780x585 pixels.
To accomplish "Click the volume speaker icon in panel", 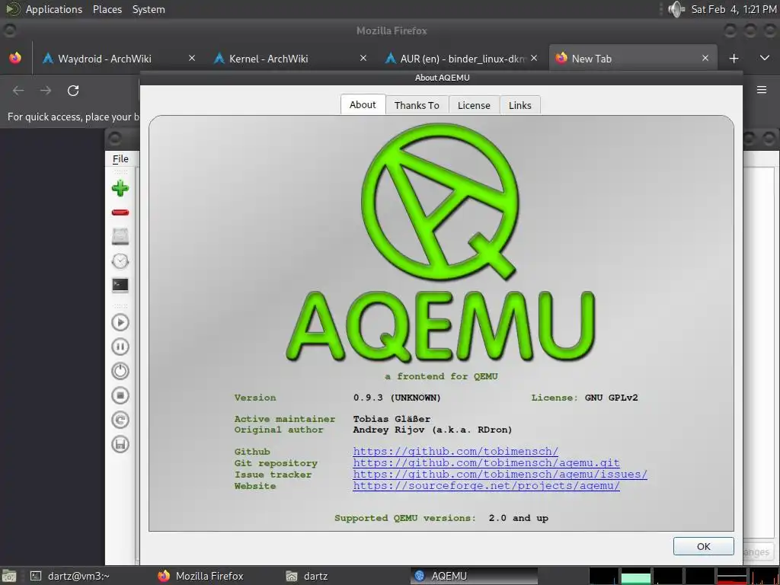I will [676, 9].
